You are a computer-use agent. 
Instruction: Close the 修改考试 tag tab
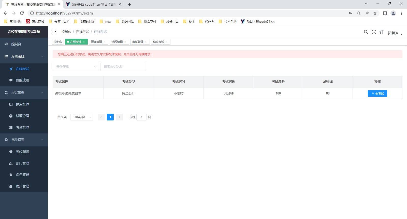click(x=167, y=42)
